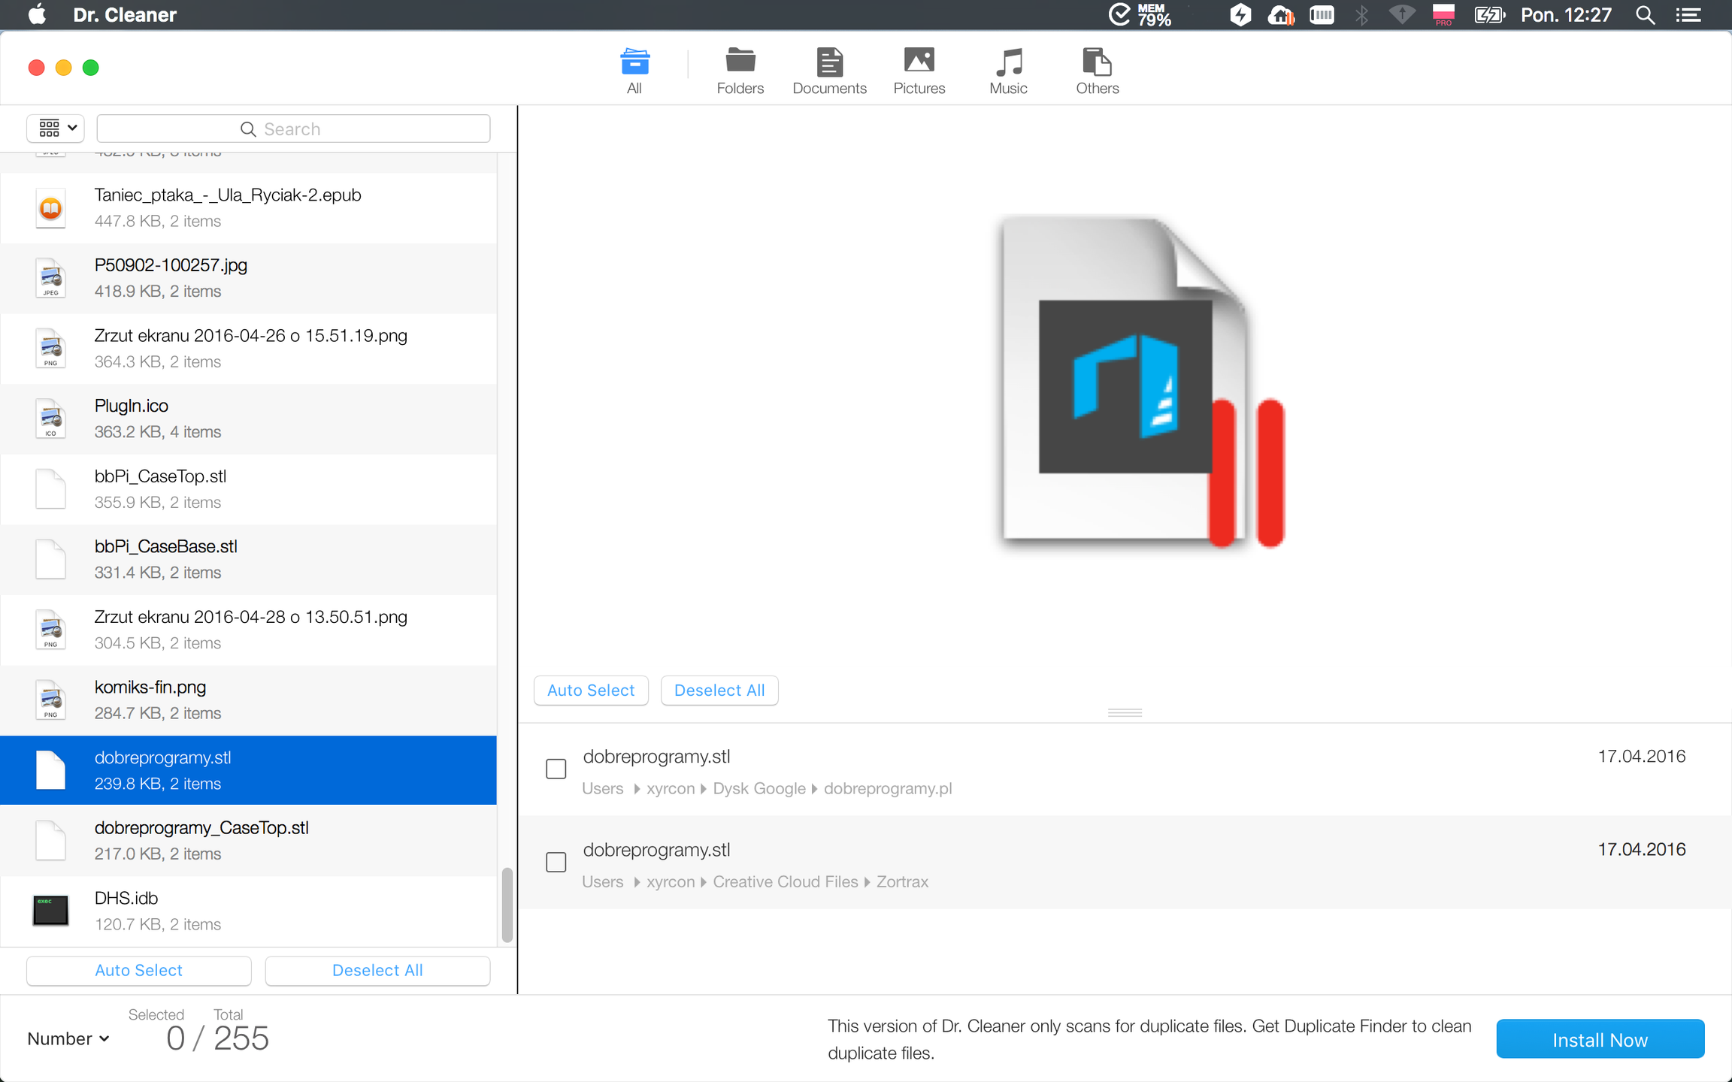This screenshot has height=1082, width=1732.
Task: Click the MEM 79% status icon
Action: point(1154,15)
